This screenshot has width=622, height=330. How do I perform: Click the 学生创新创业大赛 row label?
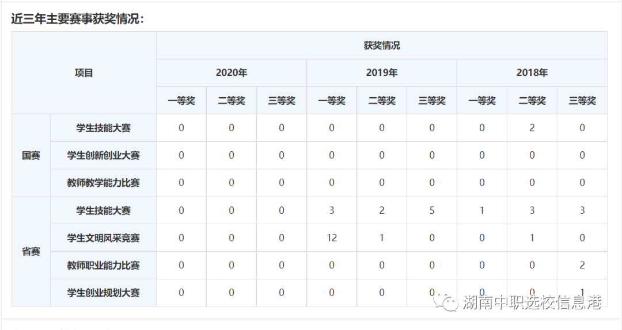pyautogui.click(x=103, y=155)
